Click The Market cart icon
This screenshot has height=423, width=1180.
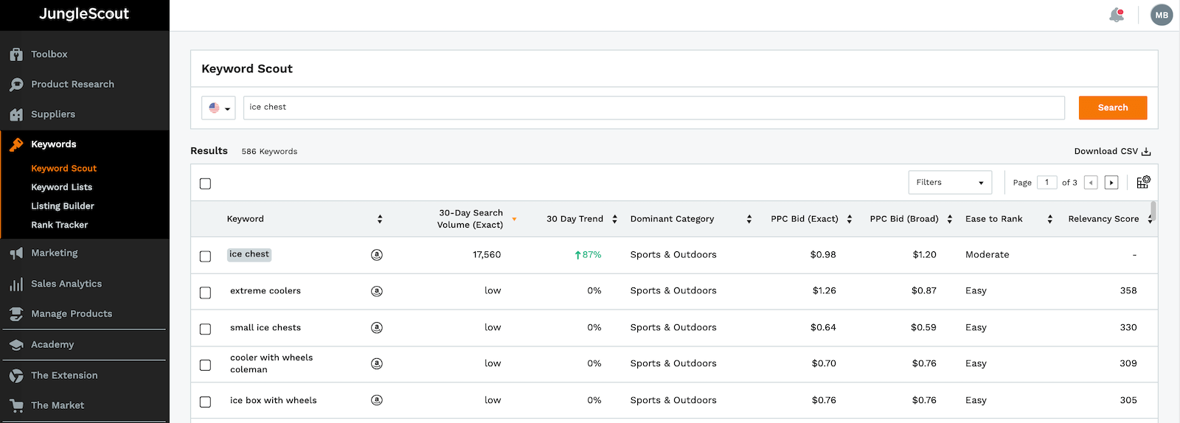16,406
